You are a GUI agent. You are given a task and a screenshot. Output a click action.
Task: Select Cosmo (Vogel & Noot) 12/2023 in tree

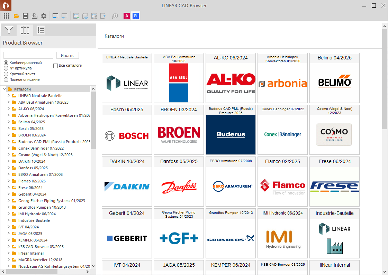coord(45,155)
